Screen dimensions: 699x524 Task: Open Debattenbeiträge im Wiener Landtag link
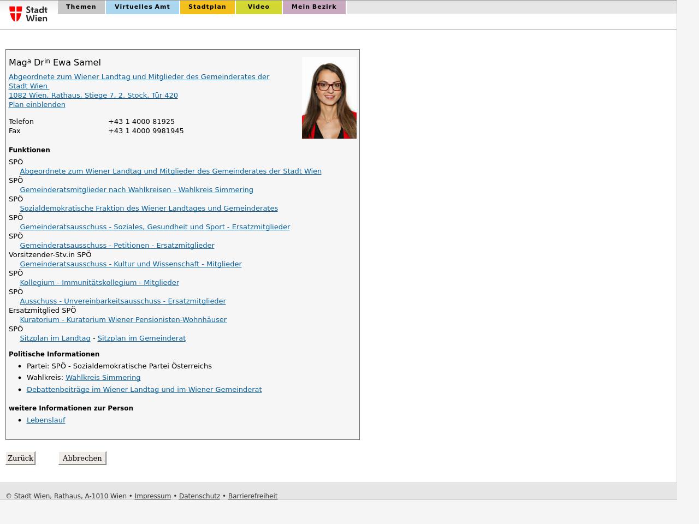tap(144, 389)
